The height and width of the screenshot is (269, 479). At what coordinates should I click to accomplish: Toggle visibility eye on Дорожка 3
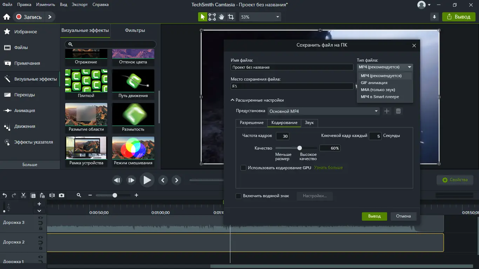[40, 218]
